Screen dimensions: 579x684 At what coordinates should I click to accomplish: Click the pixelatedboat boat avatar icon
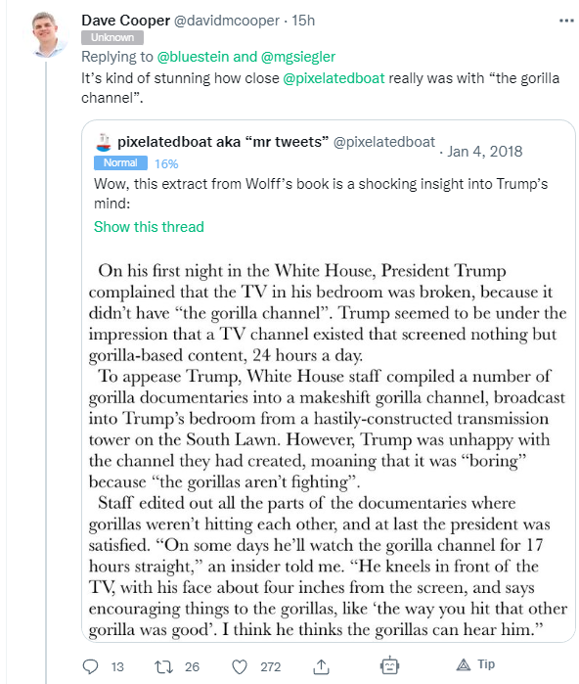pos(104,142)
